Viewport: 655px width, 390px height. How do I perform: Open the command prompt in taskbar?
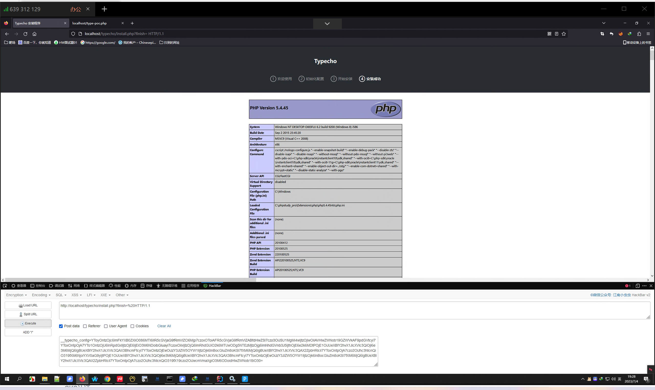point(170,379)
